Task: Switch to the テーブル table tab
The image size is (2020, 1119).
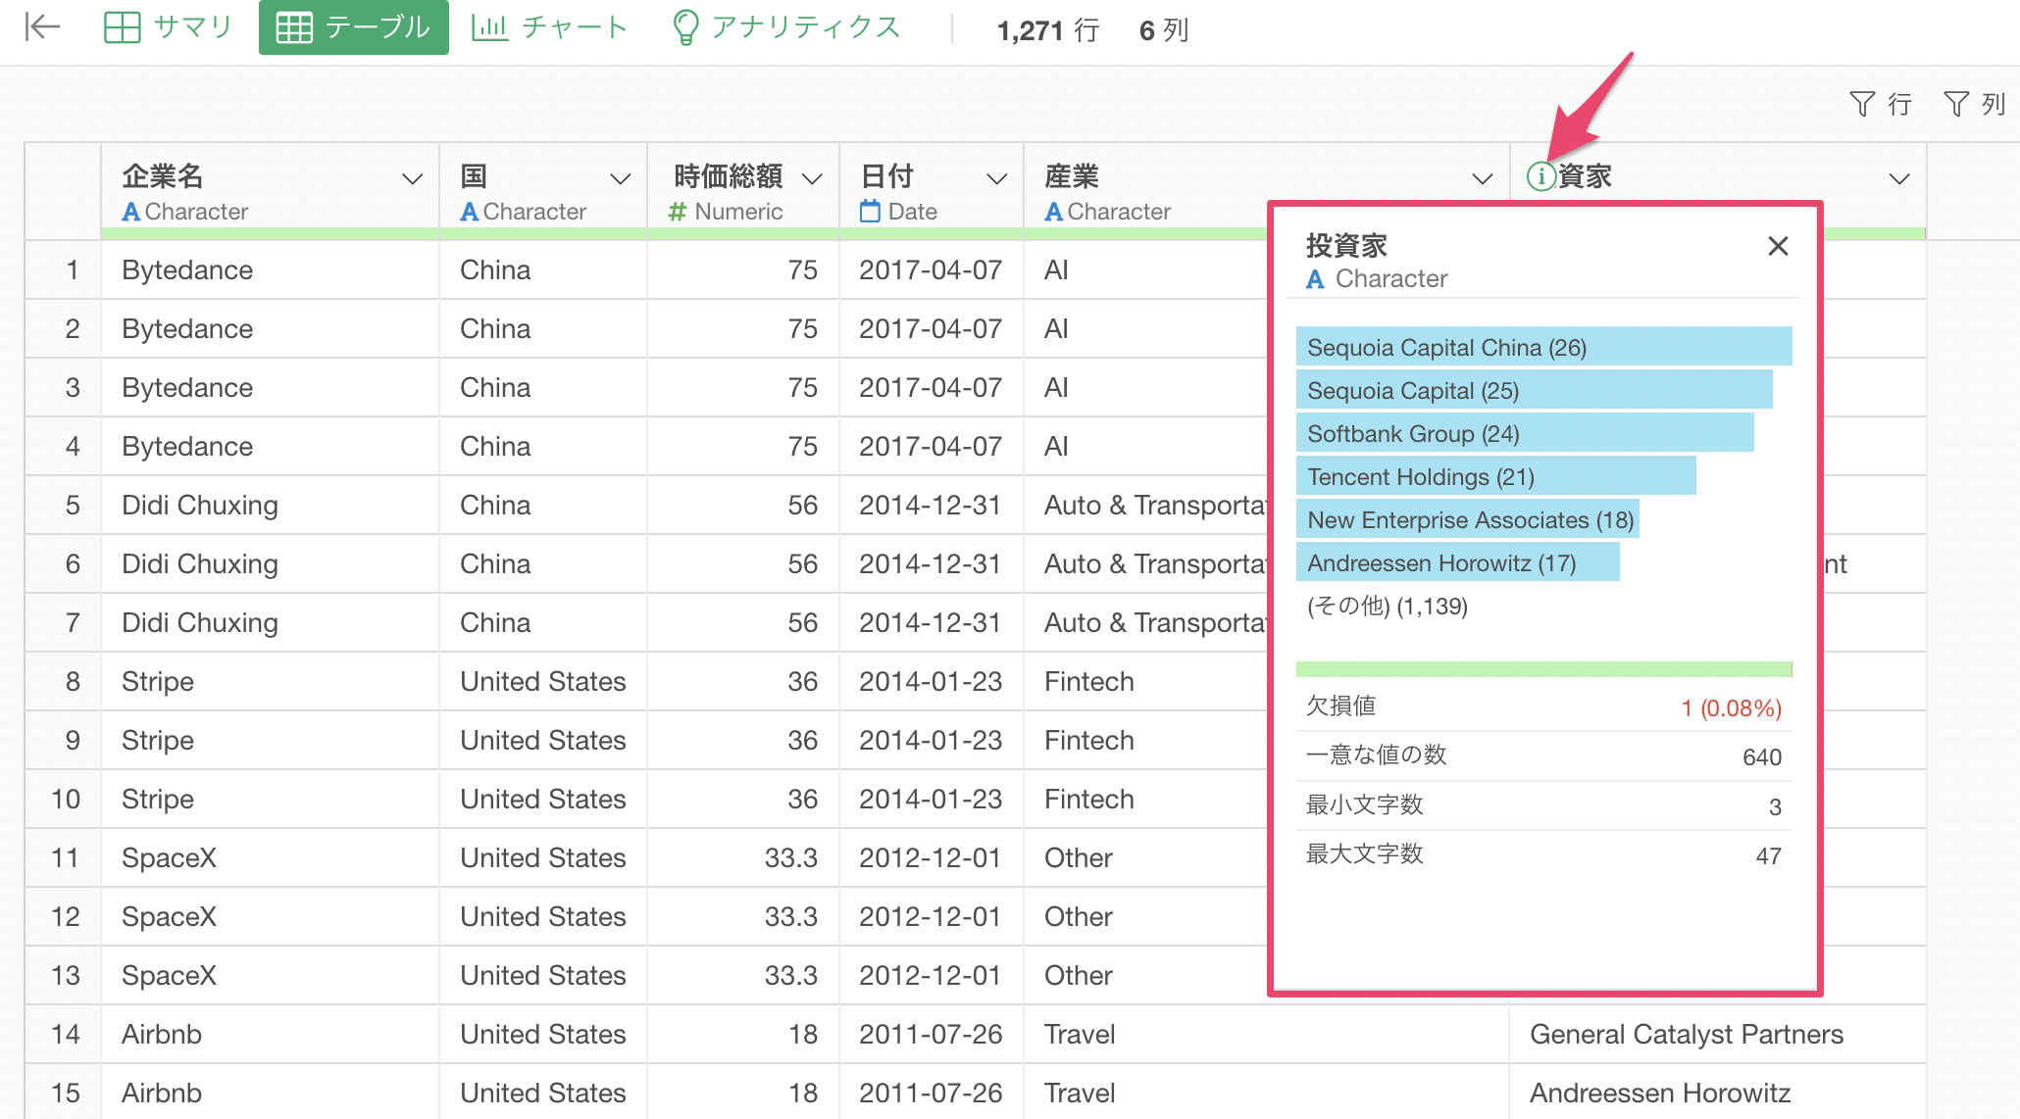Action: tap(354, 27)
